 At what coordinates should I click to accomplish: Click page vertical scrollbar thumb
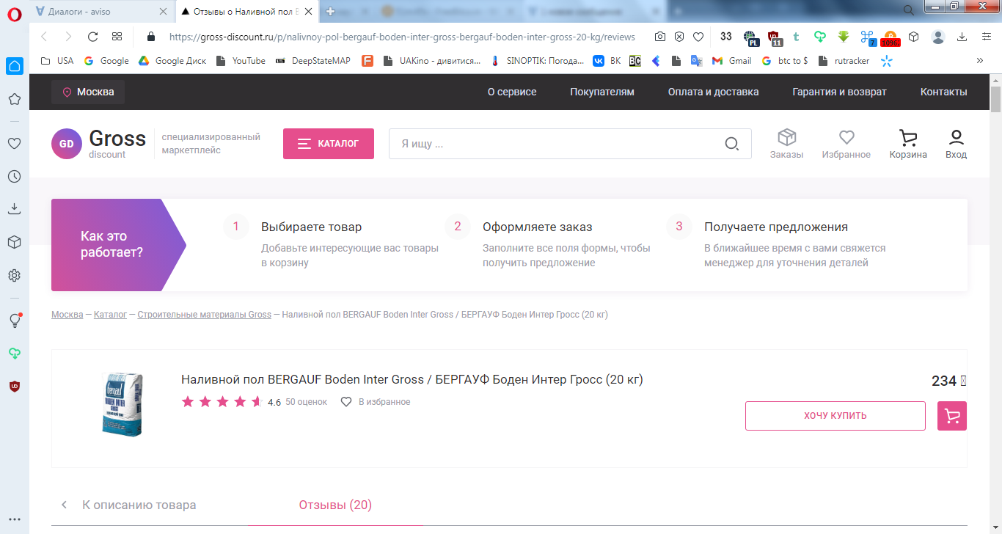coord(995,99)
